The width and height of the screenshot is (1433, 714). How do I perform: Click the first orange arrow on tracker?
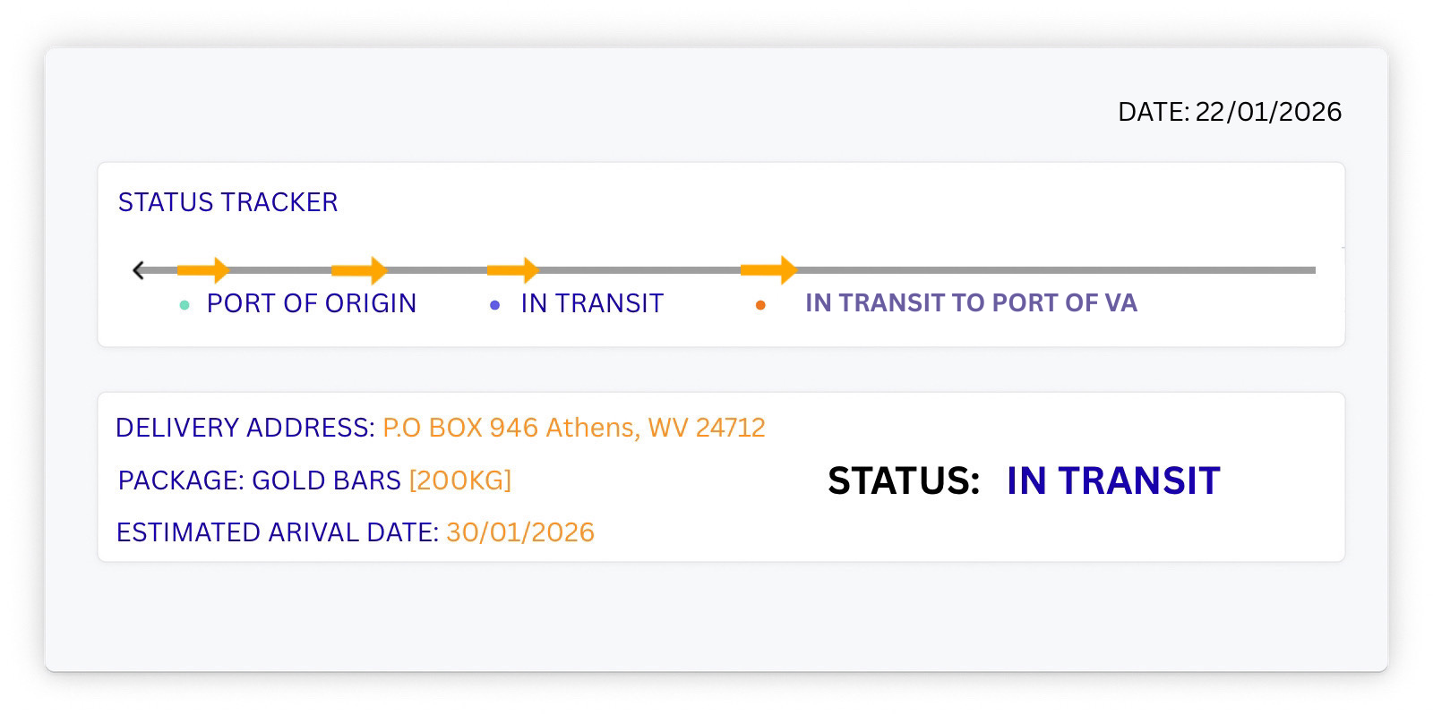[203, 269]
